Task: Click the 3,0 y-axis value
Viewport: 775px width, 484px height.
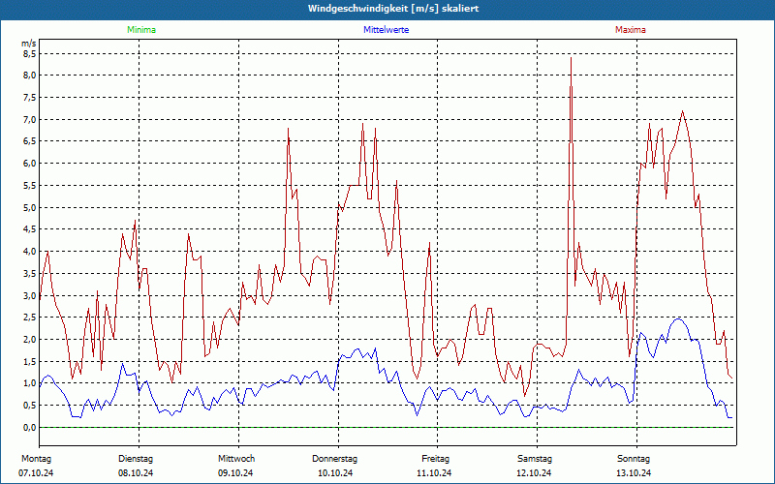Action: click(x=30, y=295)
